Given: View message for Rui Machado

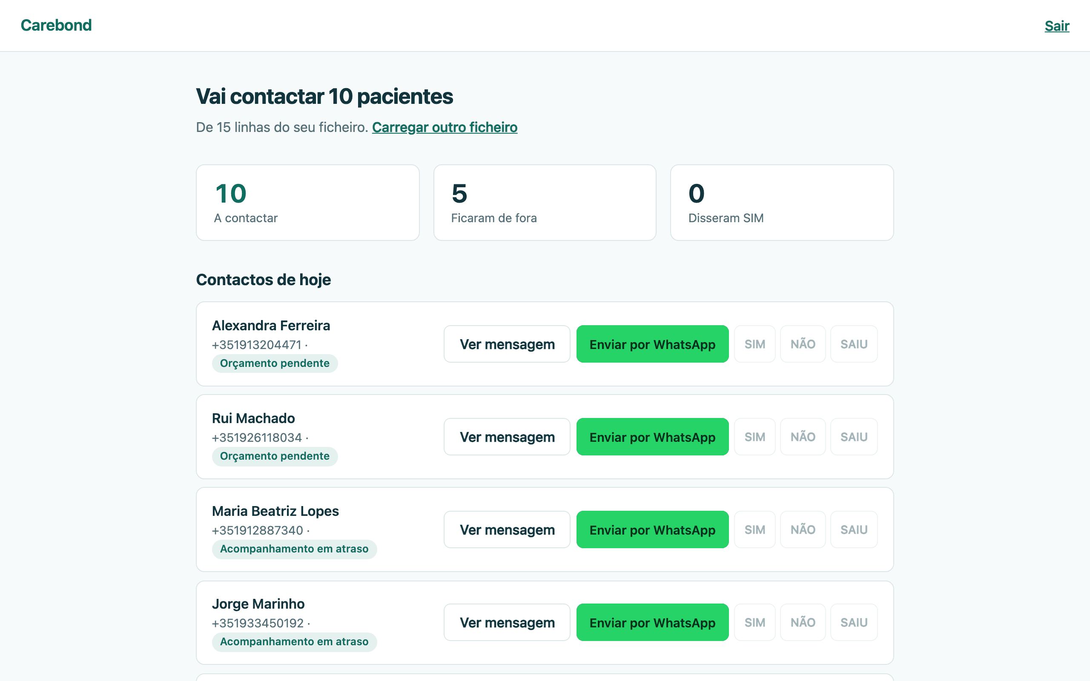Looking at the screenshot, I should pos(507,437).
